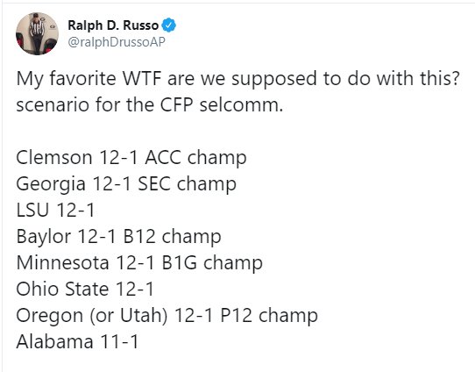Open Ralph D. Russo's profile picture

(x=37, y=33)
